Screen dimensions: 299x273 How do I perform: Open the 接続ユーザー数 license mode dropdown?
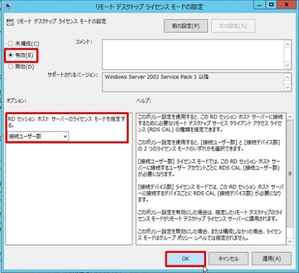pyautogui.click(x=38, y=136)
